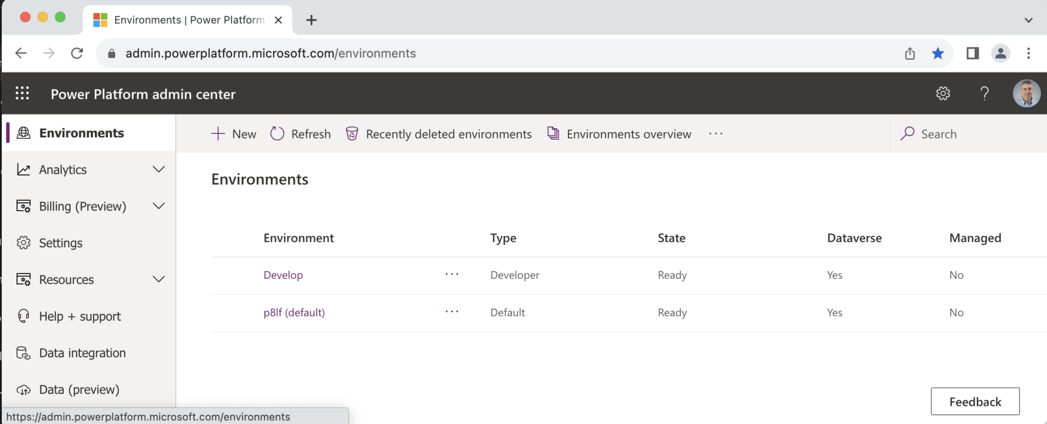Click the user profile photo

coord(1026,93)
